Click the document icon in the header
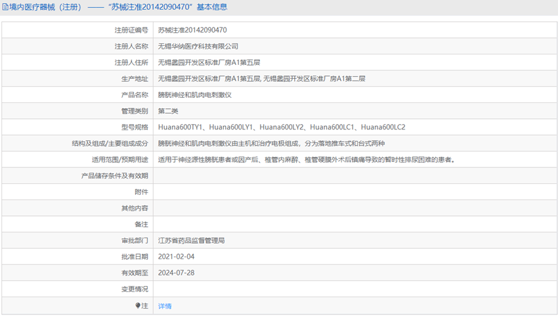This screenshot has width=558, height=317. 5,7
